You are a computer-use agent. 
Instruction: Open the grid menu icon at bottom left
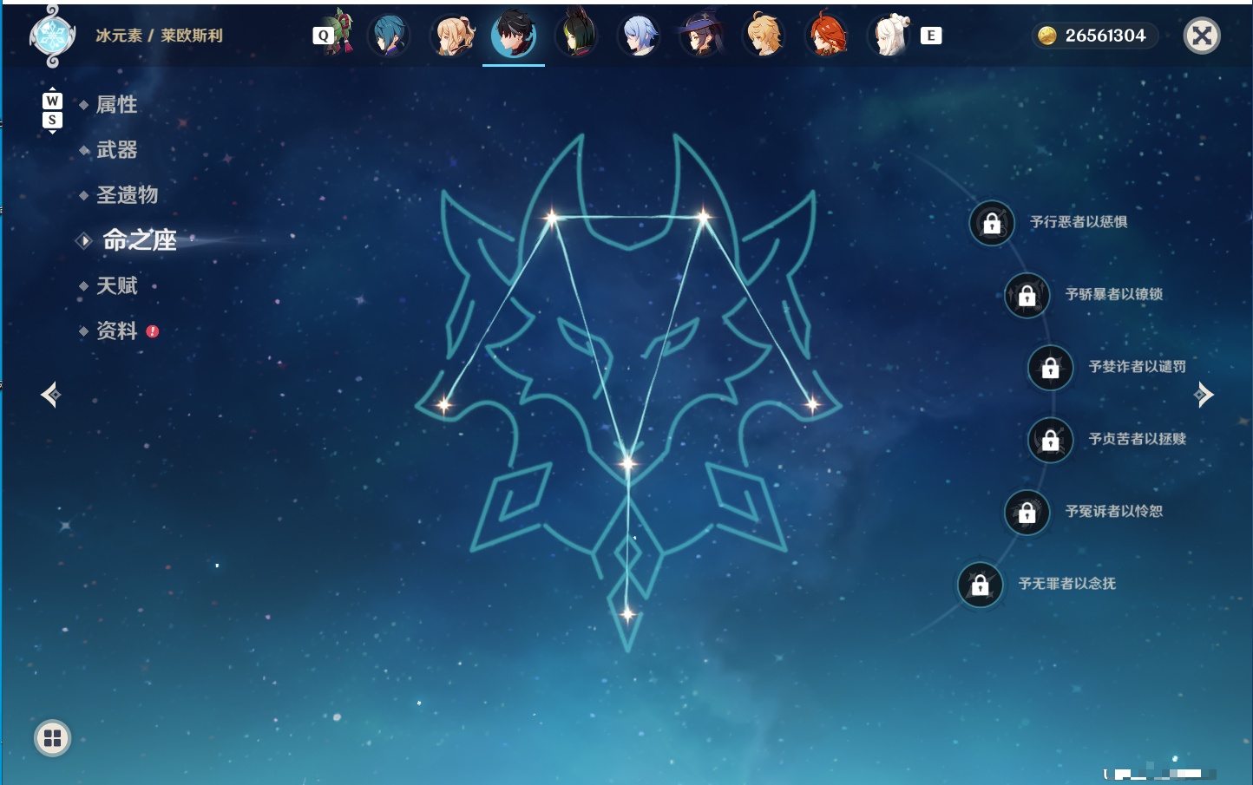tap(52, 738)
